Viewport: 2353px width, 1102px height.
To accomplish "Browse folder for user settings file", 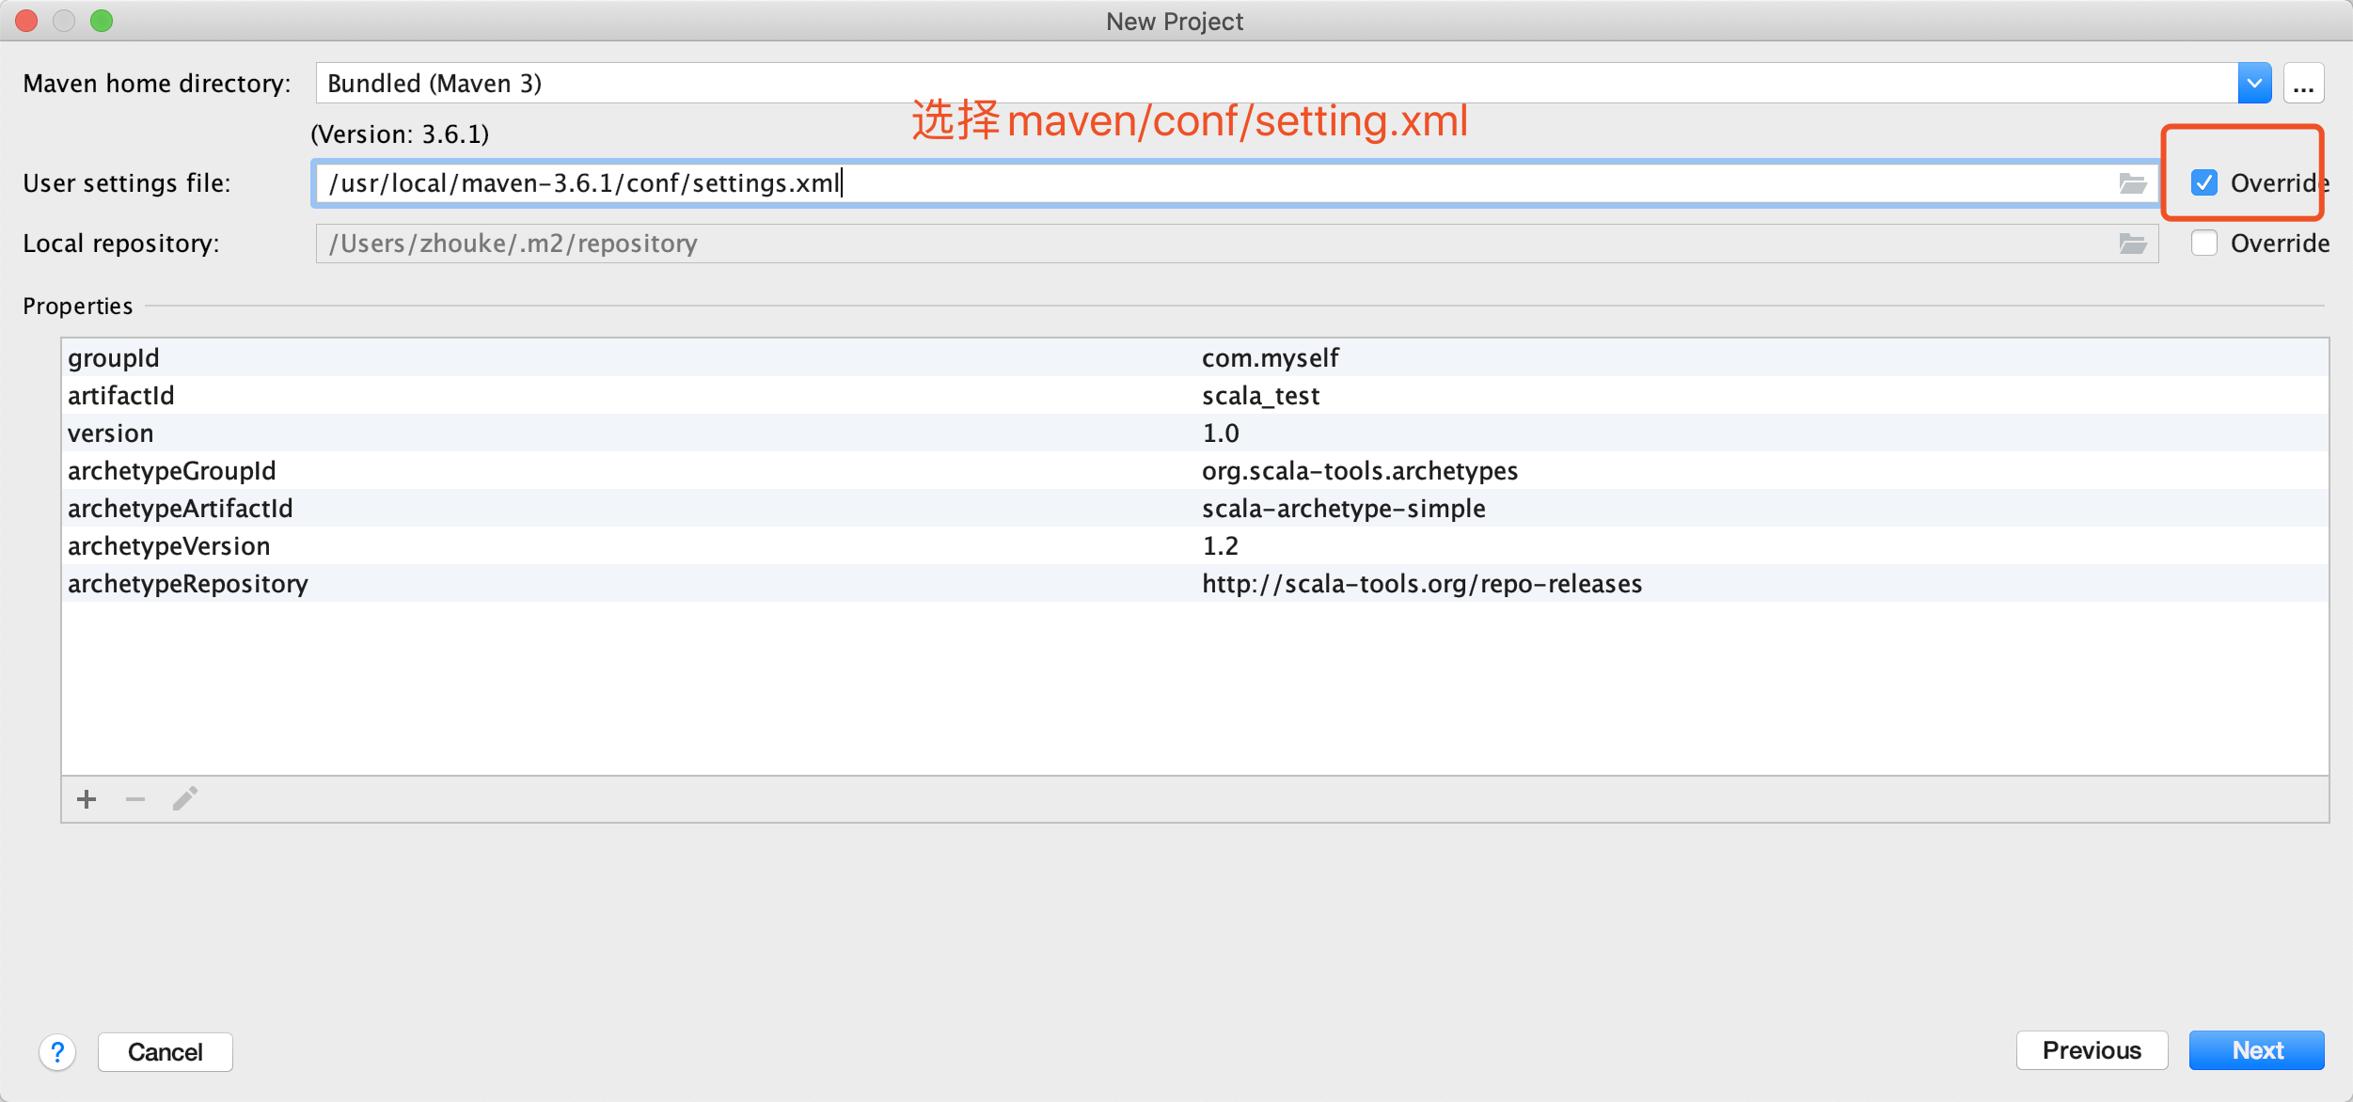I will pos(2132,183).
